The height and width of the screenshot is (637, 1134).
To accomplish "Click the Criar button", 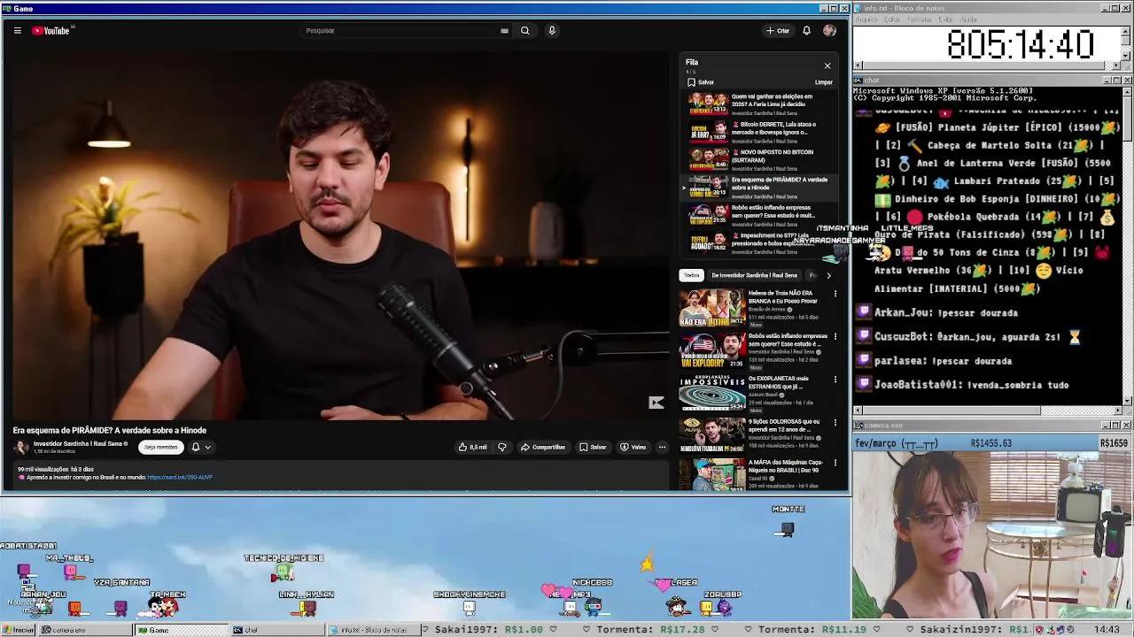I will pos(778,30).
